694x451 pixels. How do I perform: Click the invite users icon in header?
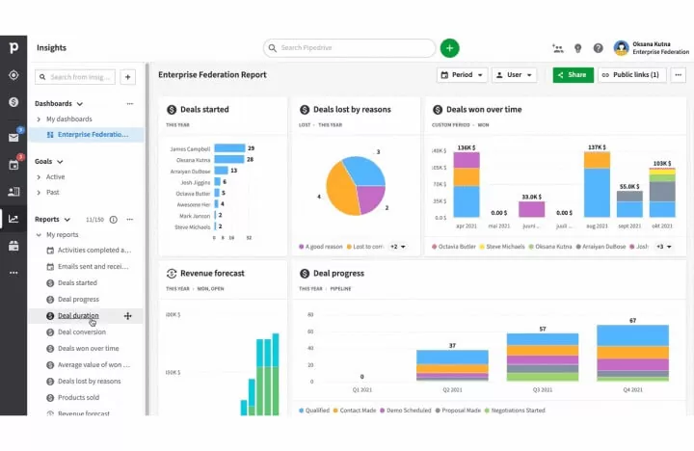click(x=558, y=48)
